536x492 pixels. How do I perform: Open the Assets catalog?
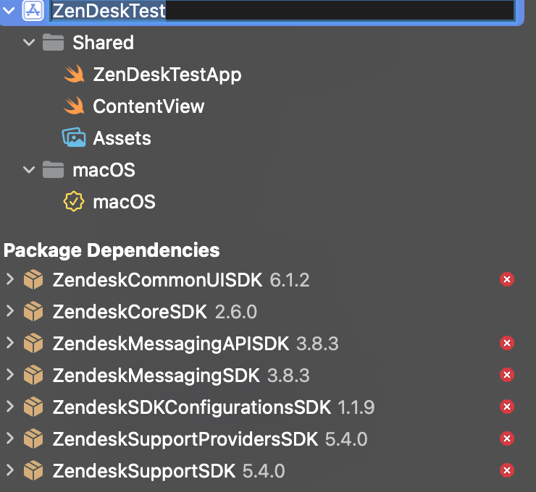122,138
